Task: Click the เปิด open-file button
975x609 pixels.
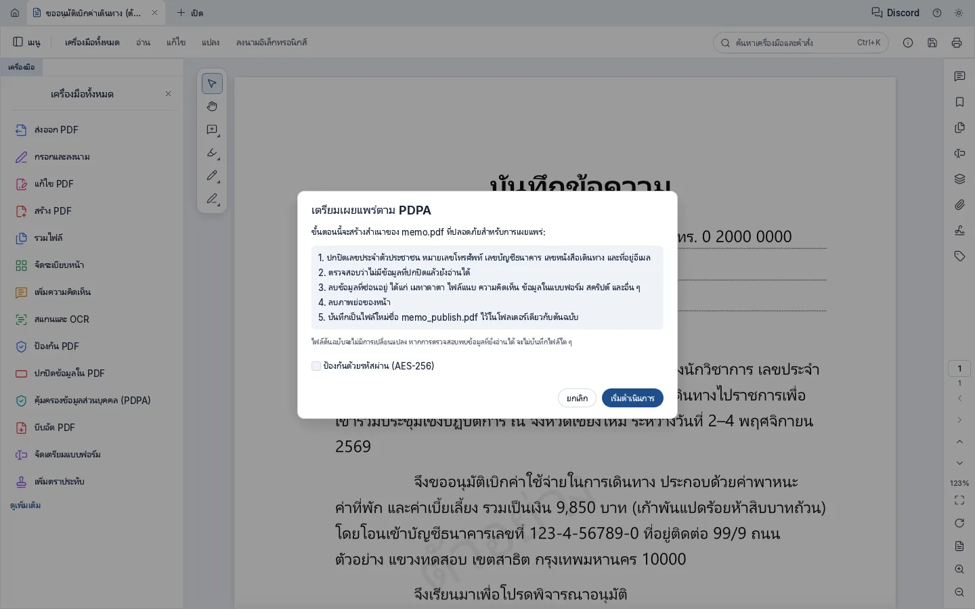Action: (x=190, y=13)
